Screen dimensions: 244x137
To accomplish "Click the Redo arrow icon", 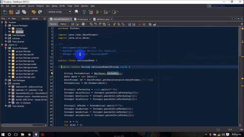I will (40, 12).
